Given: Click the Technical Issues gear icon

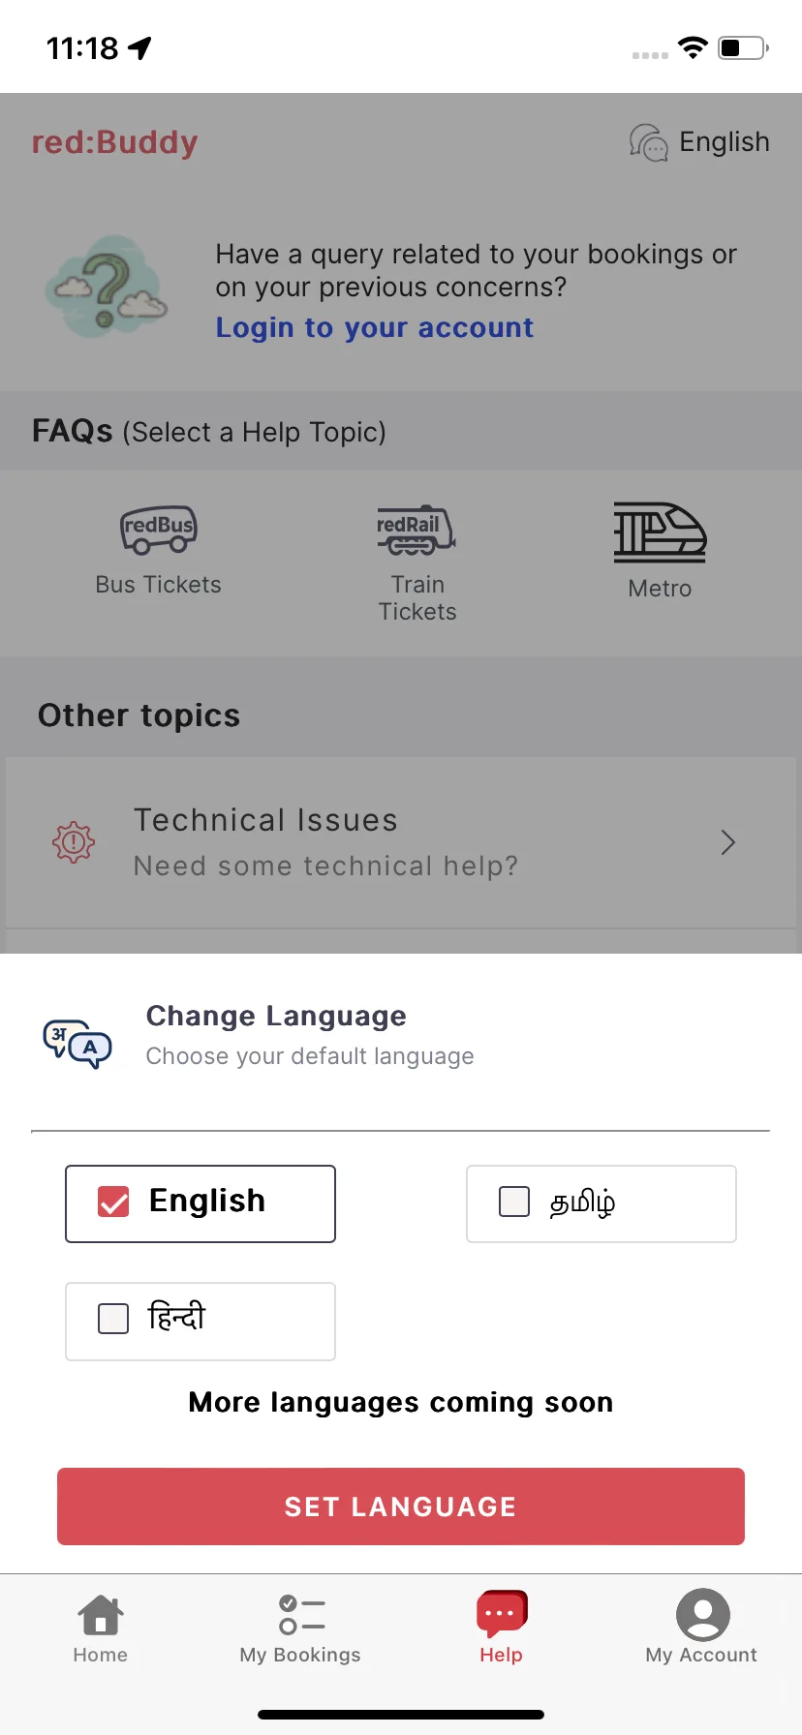Looking at the screenshot, I should click(x=74, y=842).
